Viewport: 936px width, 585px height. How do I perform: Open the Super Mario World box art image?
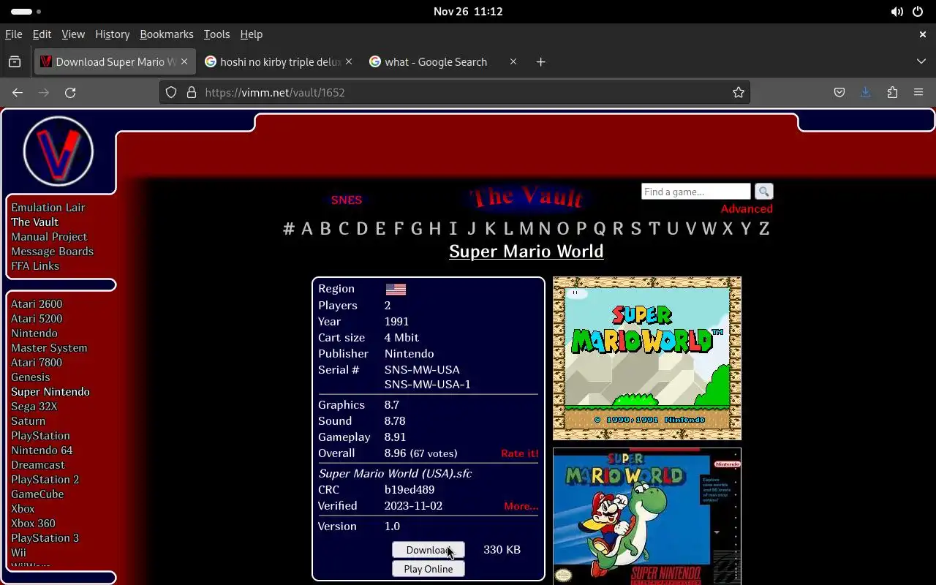pos(647,516)
